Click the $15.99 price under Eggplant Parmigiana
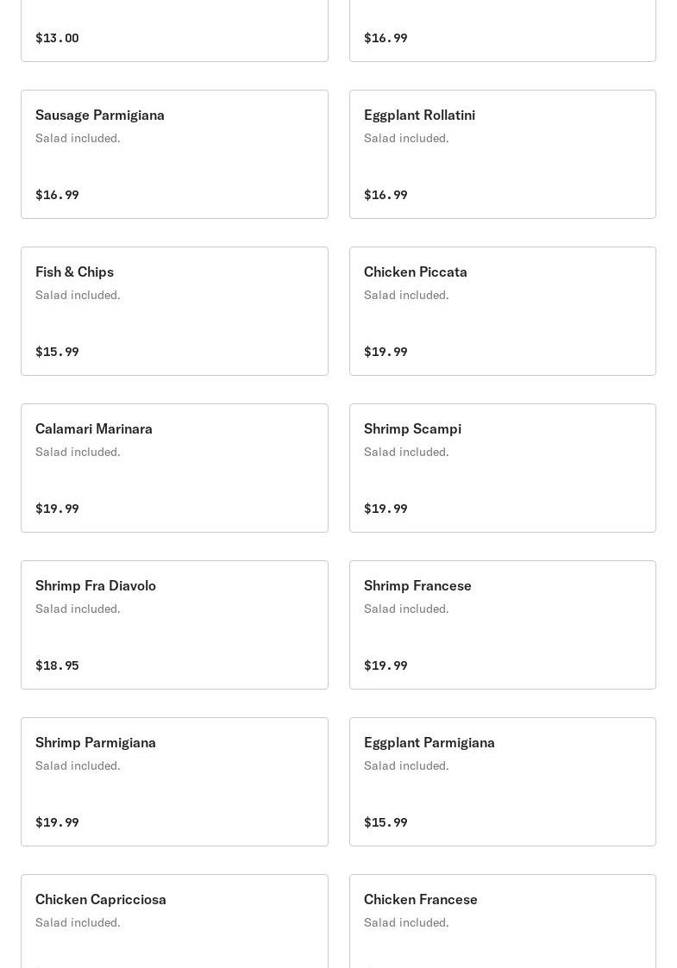 coord(386,822)
